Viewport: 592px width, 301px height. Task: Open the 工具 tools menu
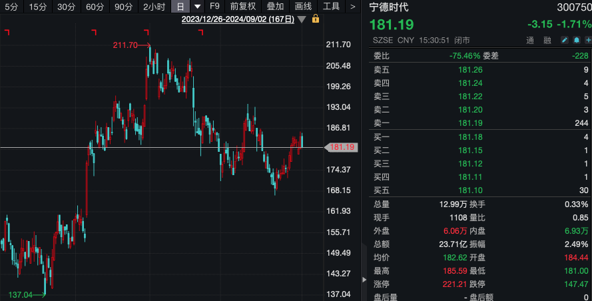331,7
